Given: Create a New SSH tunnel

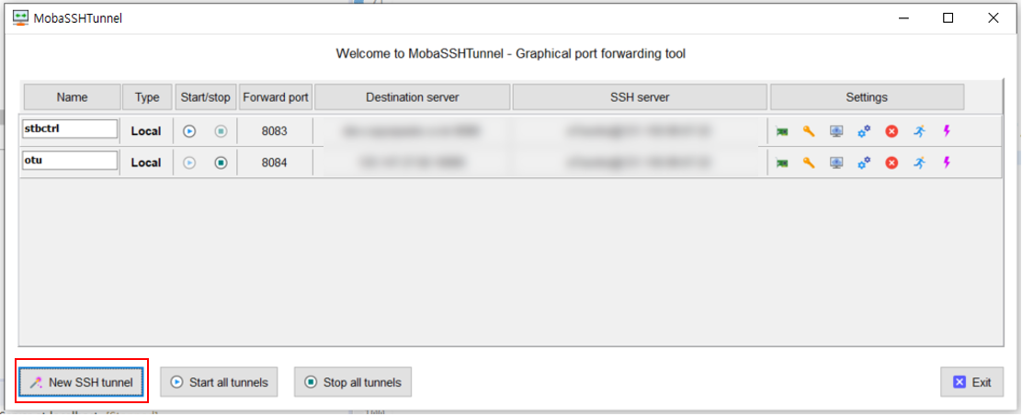Looking at the screenshot, I should click(x=81, y=382).
